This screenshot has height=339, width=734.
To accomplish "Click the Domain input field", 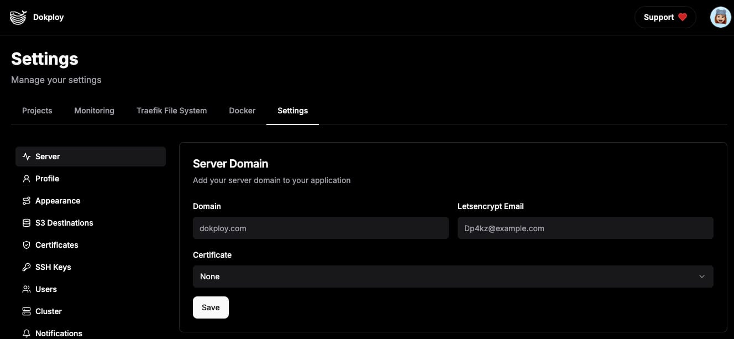I will click(x=321, y=228).
